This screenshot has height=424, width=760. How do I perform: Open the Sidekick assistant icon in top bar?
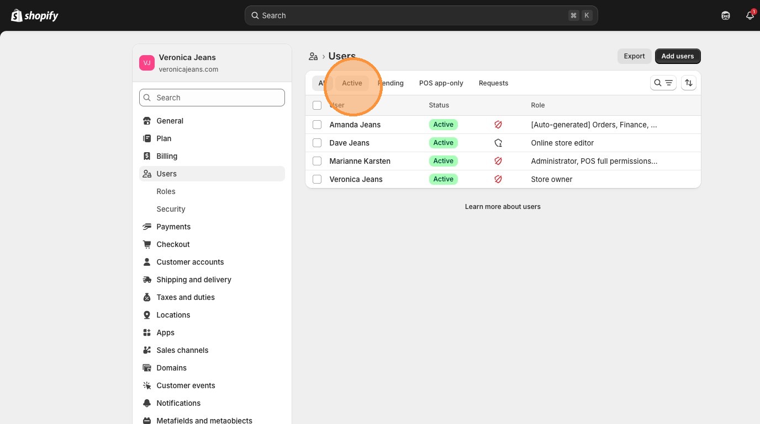(x=726, y=15)
